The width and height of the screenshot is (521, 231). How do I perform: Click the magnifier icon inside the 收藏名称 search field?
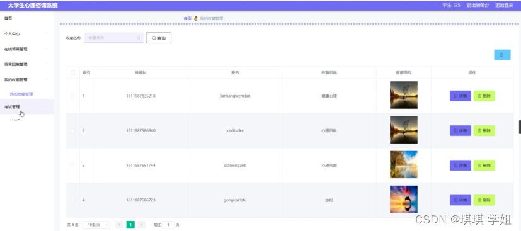pos(139,38)
